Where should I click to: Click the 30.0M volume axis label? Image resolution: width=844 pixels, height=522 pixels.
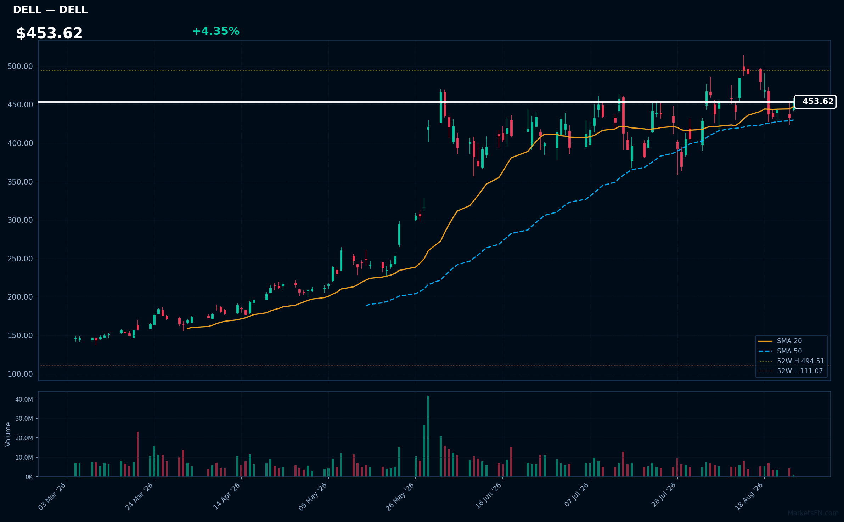tap(24, 419)
